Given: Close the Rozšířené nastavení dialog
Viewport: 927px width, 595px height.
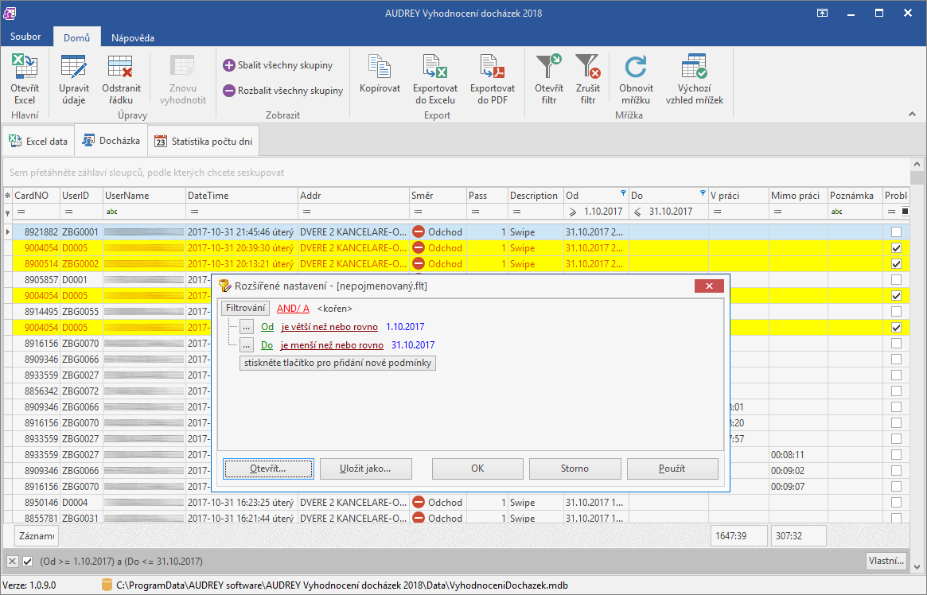Looking at the screenshot, I should point(710,286).
